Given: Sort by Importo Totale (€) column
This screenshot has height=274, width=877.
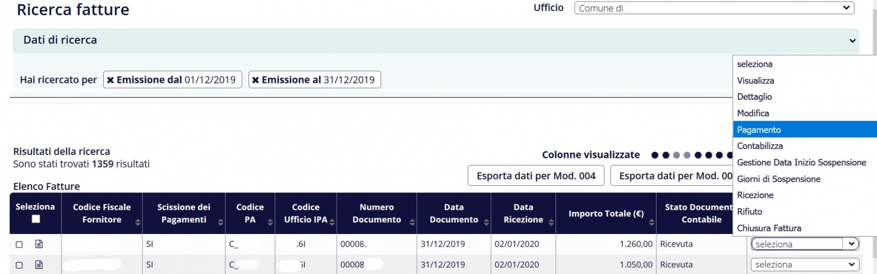Looking at the screenshot, I should click(x=652, y=222).
